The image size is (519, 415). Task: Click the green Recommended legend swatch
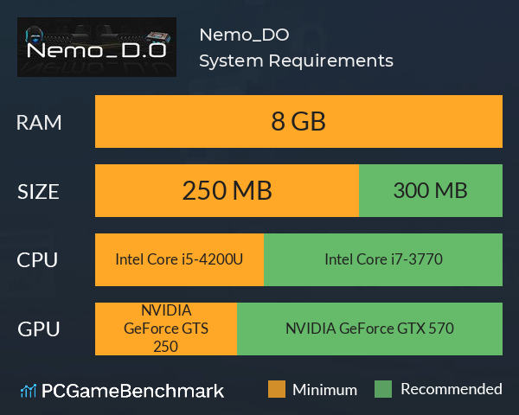click(x=383, y=389)
